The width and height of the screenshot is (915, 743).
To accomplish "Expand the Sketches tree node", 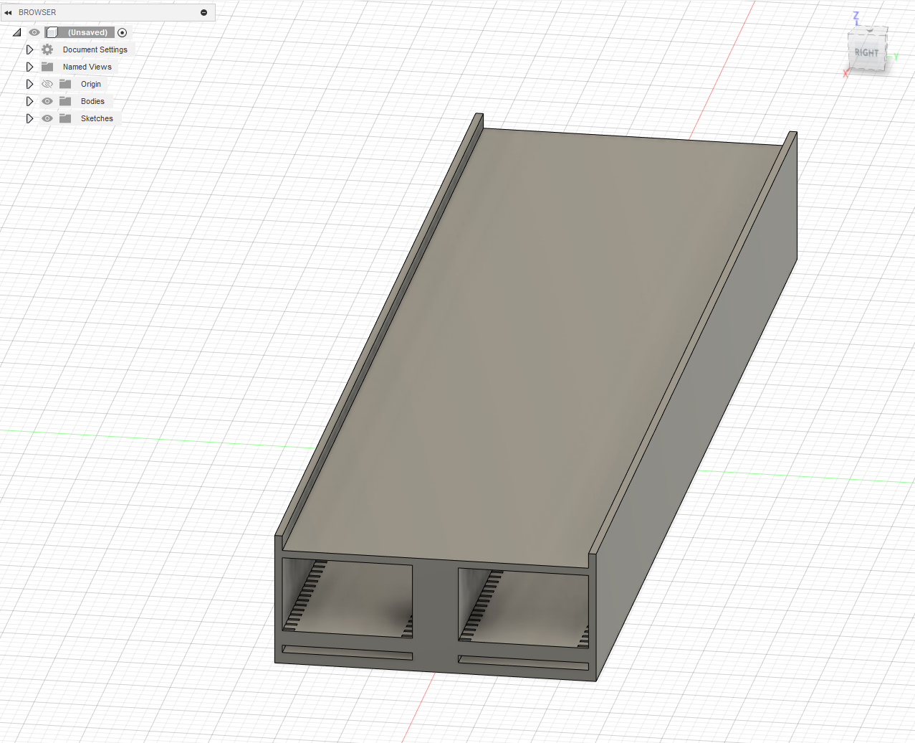I will pyautogui.click(x=29, y=118).
